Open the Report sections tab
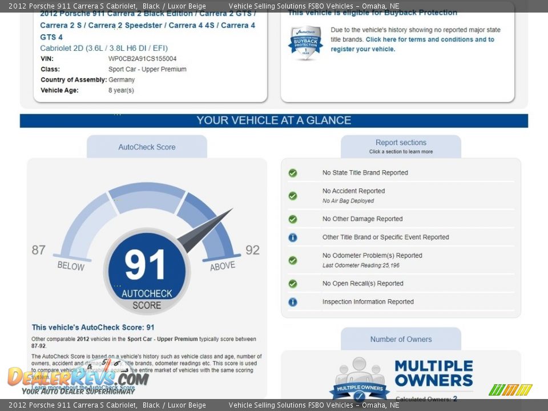The width and height of the screenshot is (548, 411). 401,147
